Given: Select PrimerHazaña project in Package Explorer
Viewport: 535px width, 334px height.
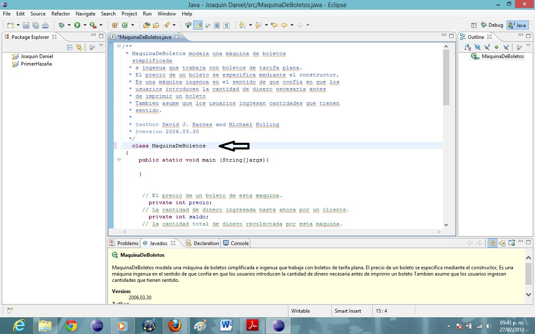Looking at the screenshot, I should pyautogui.click(x=36, y=64).
